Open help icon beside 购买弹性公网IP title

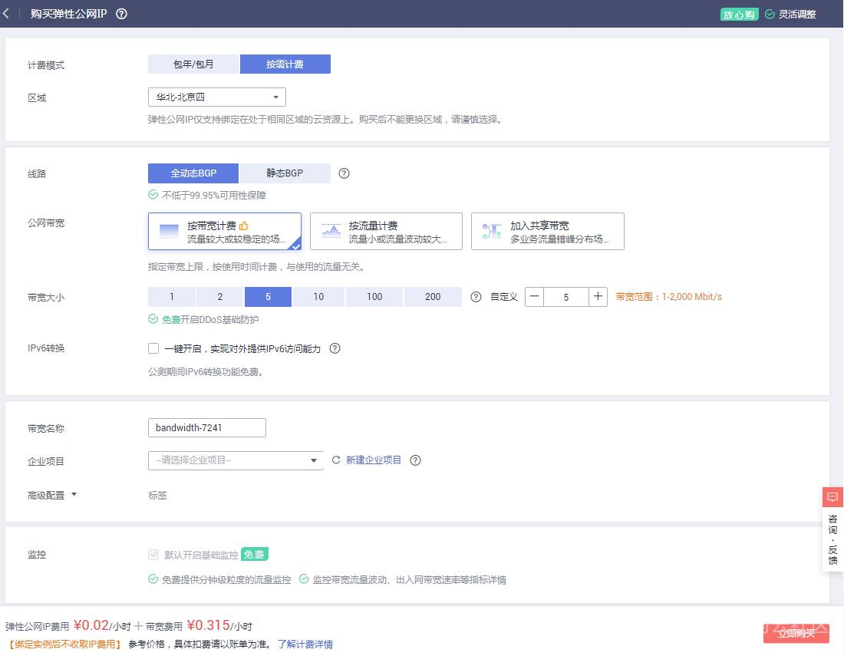coord(122,14)
